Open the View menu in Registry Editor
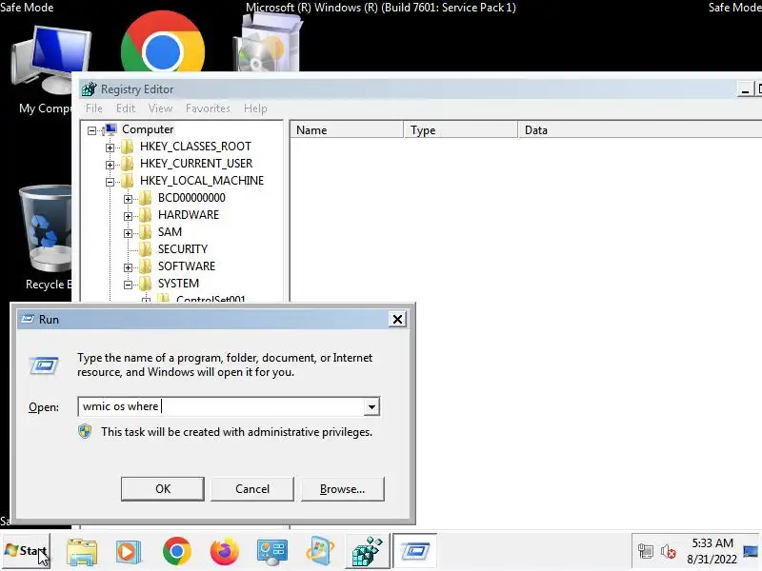Screen dimensions: 762x571 pos(160,108)
